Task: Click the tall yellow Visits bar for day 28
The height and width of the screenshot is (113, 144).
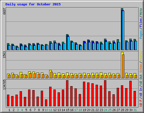Action: (122, 65)
